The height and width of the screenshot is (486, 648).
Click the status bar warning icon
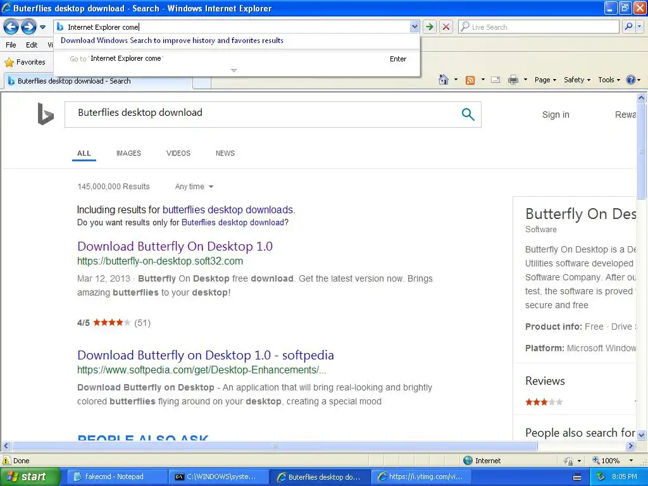[x=6, y=461]
